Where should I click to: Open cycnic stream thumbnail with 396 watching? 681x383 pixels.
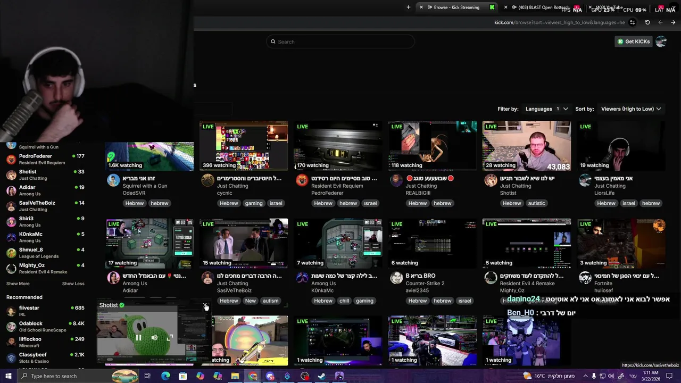[x=244, y=146]
